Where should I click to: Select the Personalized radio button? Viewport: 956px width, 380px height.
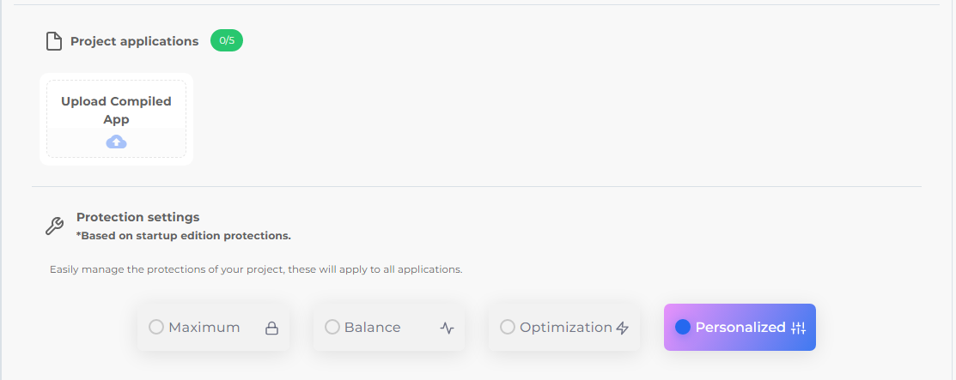click(683, 327)
